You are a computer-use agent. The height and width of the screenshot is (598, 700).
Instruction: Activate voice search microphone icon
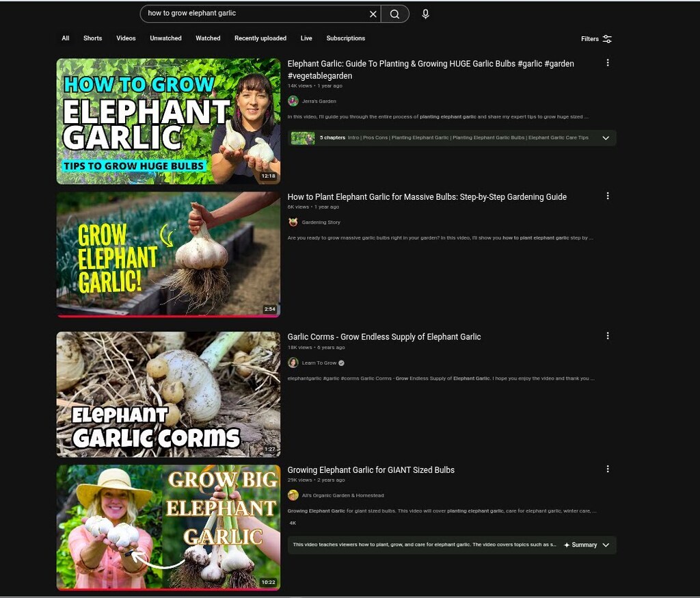(x=425, y=14)
